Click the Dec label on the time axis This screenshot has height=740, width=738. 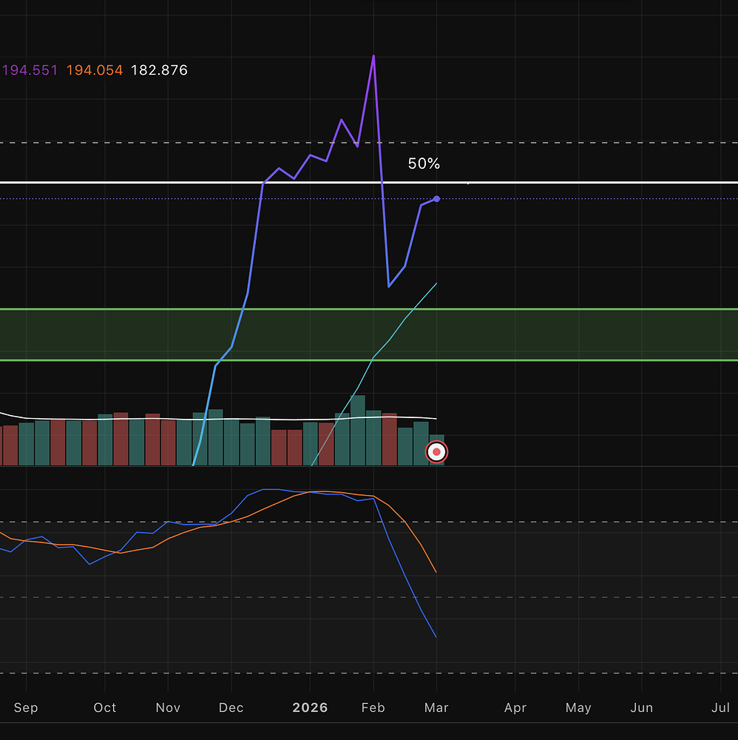(231, 707)
